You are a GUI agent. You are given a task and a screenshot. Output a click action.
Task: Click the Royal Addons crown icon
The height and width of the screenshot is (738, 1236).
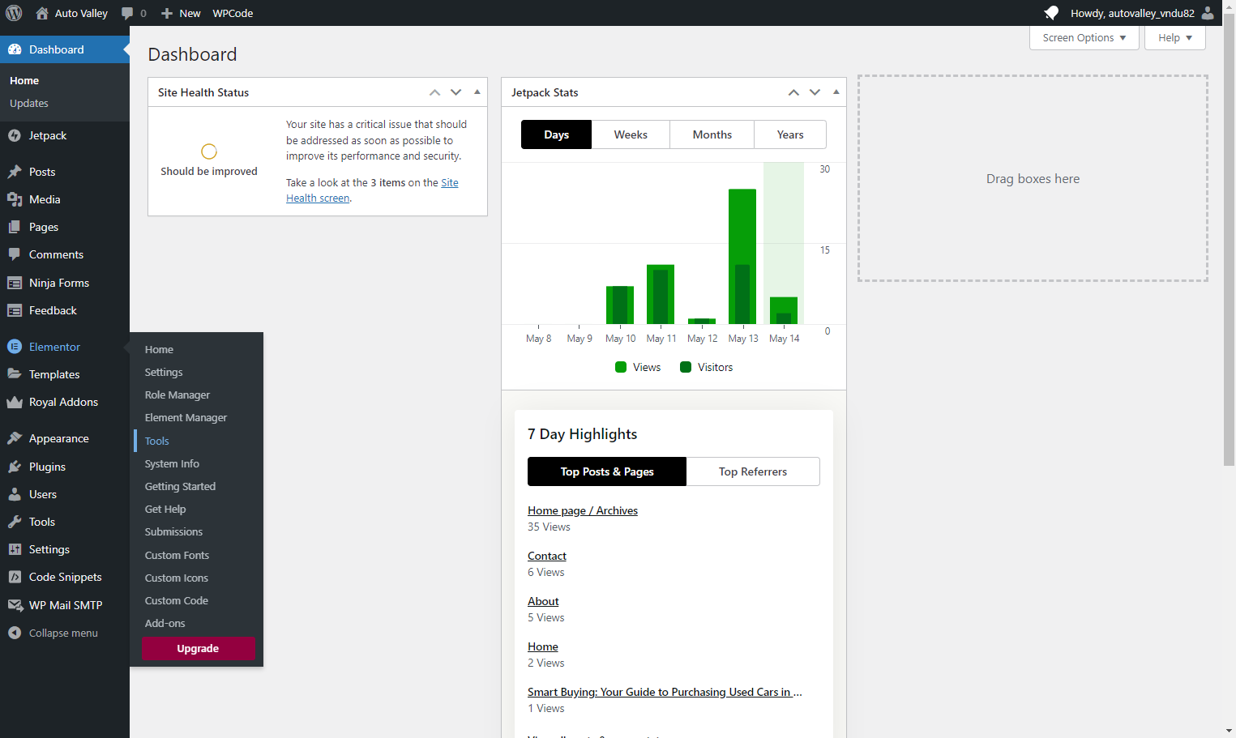pyautogui.click(x=15, y=402)
